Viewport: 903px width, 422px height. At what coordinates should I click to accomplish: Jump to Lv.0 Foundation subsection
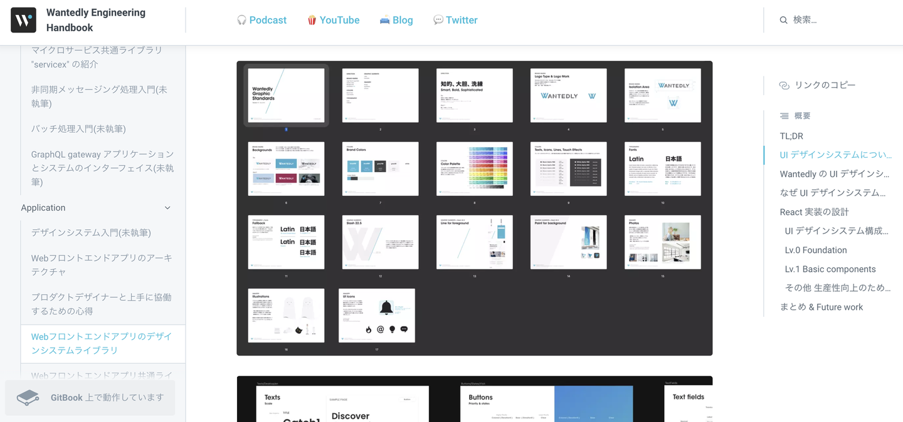[816, 250]
